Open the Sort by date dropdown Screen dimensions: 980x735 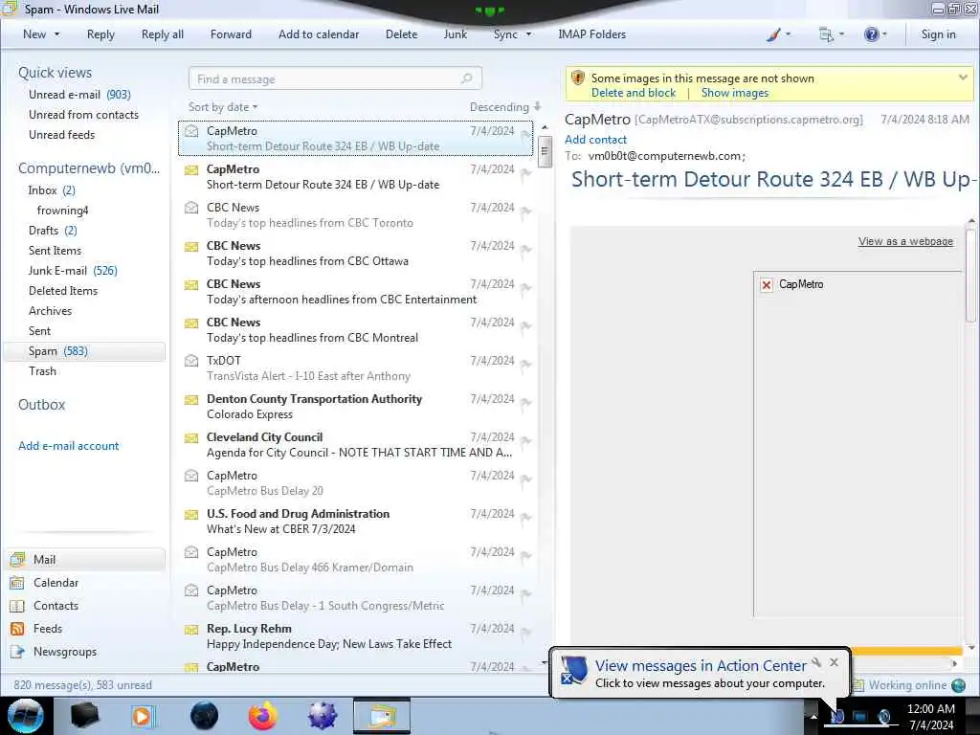click(223, 107)
